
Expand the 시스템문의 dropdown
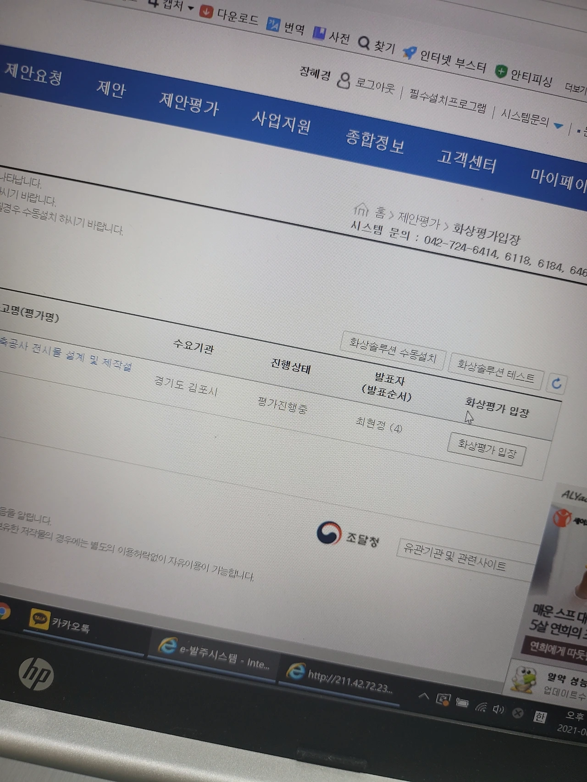[558, 125]
